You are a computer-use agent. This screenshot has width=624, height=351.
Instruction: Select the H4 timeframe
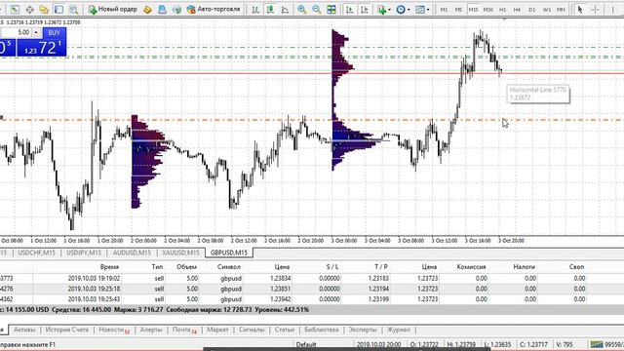517,9
